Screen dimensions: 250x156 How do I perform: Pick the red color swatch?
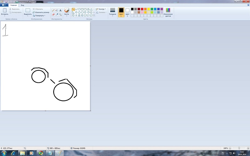coord(142,9)
